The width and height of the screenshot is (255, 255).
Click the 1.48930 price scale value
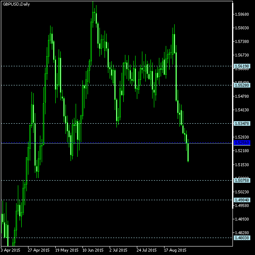242,219
